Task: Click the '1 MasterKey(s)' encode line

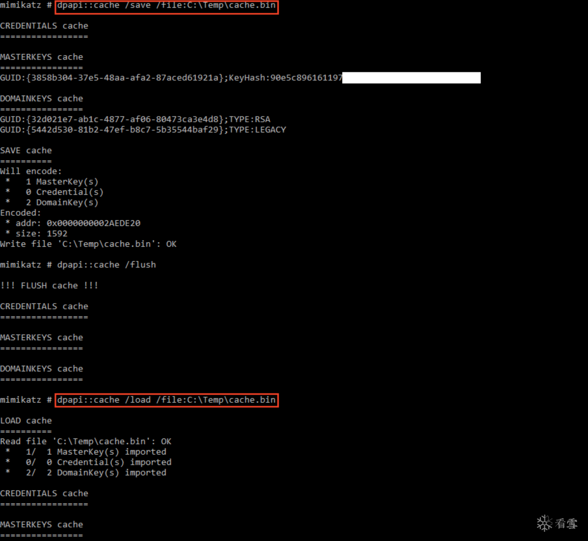Action: point(52,182)
